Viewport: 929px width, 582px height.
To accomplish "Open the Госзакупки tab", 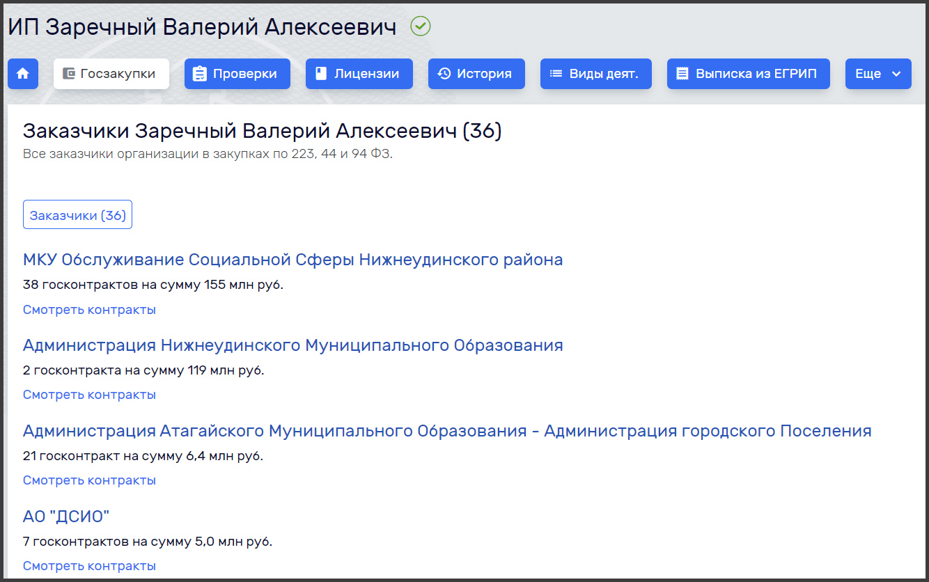I will pos(111,74).
